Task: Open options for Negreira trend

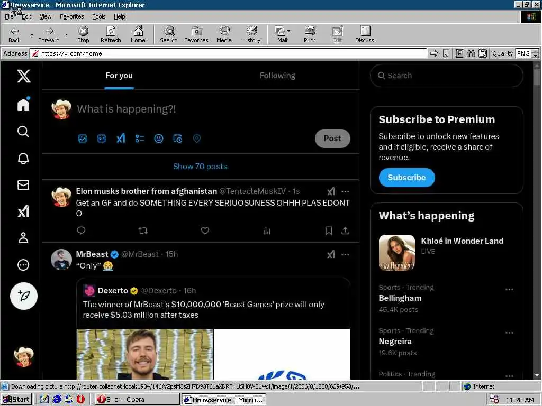Action: (509, 333)
